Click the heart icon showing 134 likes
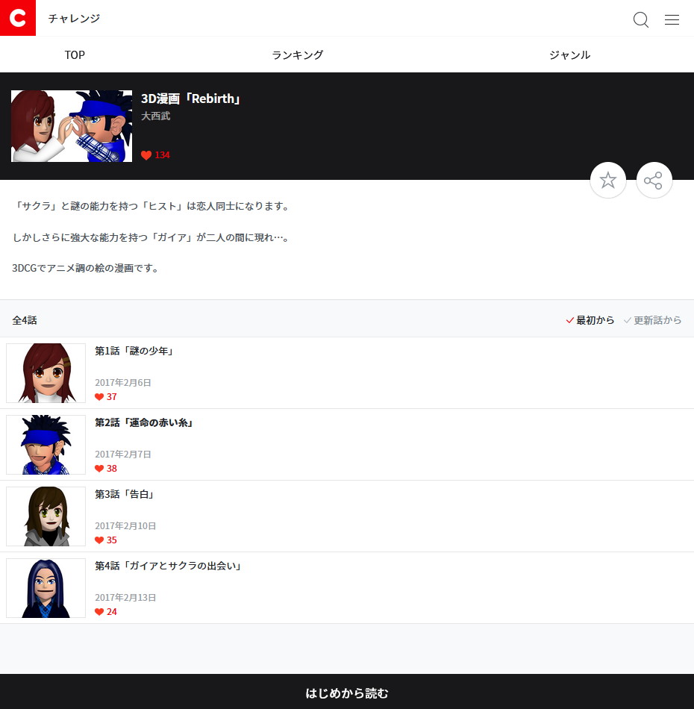This screenshot has height=709, width=694. [146, 155]
